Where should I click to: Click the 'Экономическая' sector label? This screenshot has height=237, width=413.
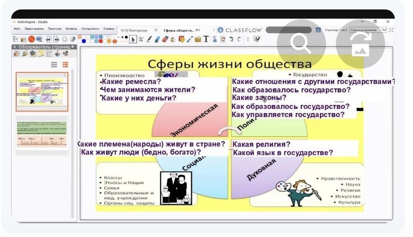point(194,121)
